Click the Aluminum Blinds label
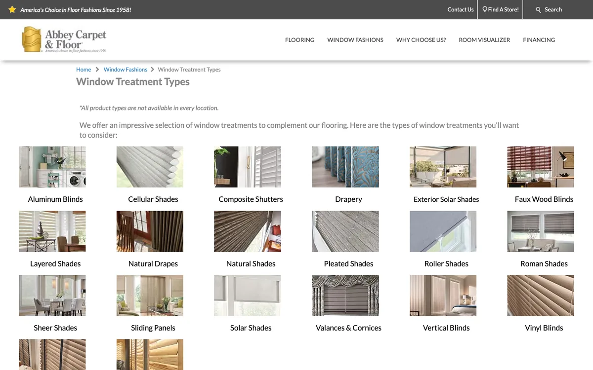Image resolution: width=593 pixels, height=370 pixels. tap(55, 199)
